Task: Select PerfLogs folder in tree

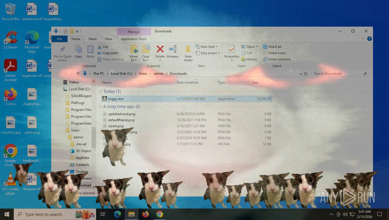Action: [x=78, y=103]
